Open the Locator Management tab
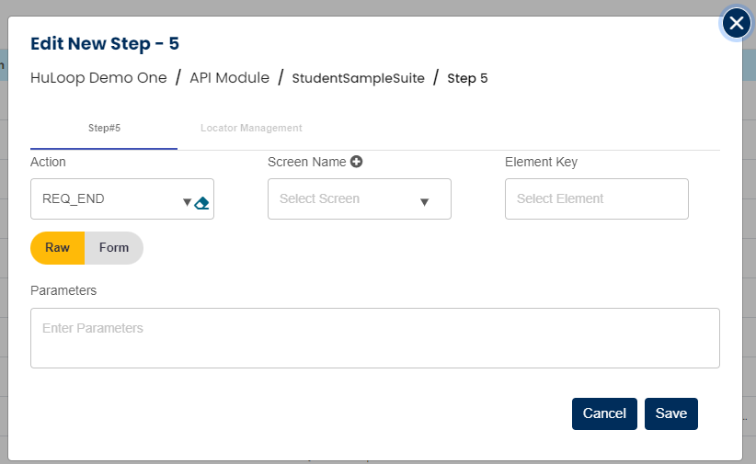Viewport: 756px width, 464px height. click(251, 128)
